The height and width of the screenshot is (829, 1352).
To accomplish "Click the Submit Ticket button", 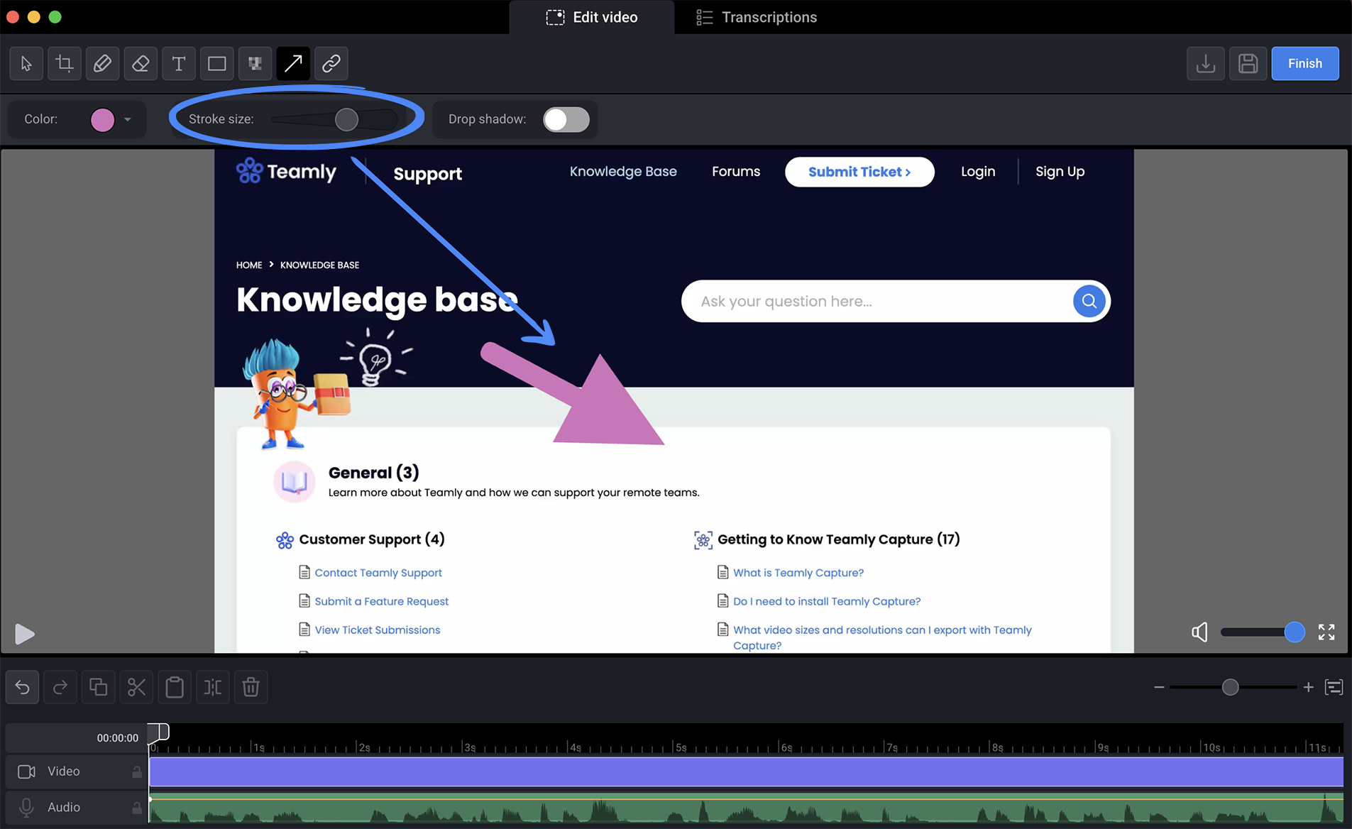I will (x=859, y=172).
